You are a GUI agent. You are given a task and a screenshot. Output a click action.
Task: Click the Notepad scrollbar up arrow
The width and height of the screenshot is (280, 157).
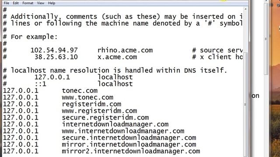[245, 9]
